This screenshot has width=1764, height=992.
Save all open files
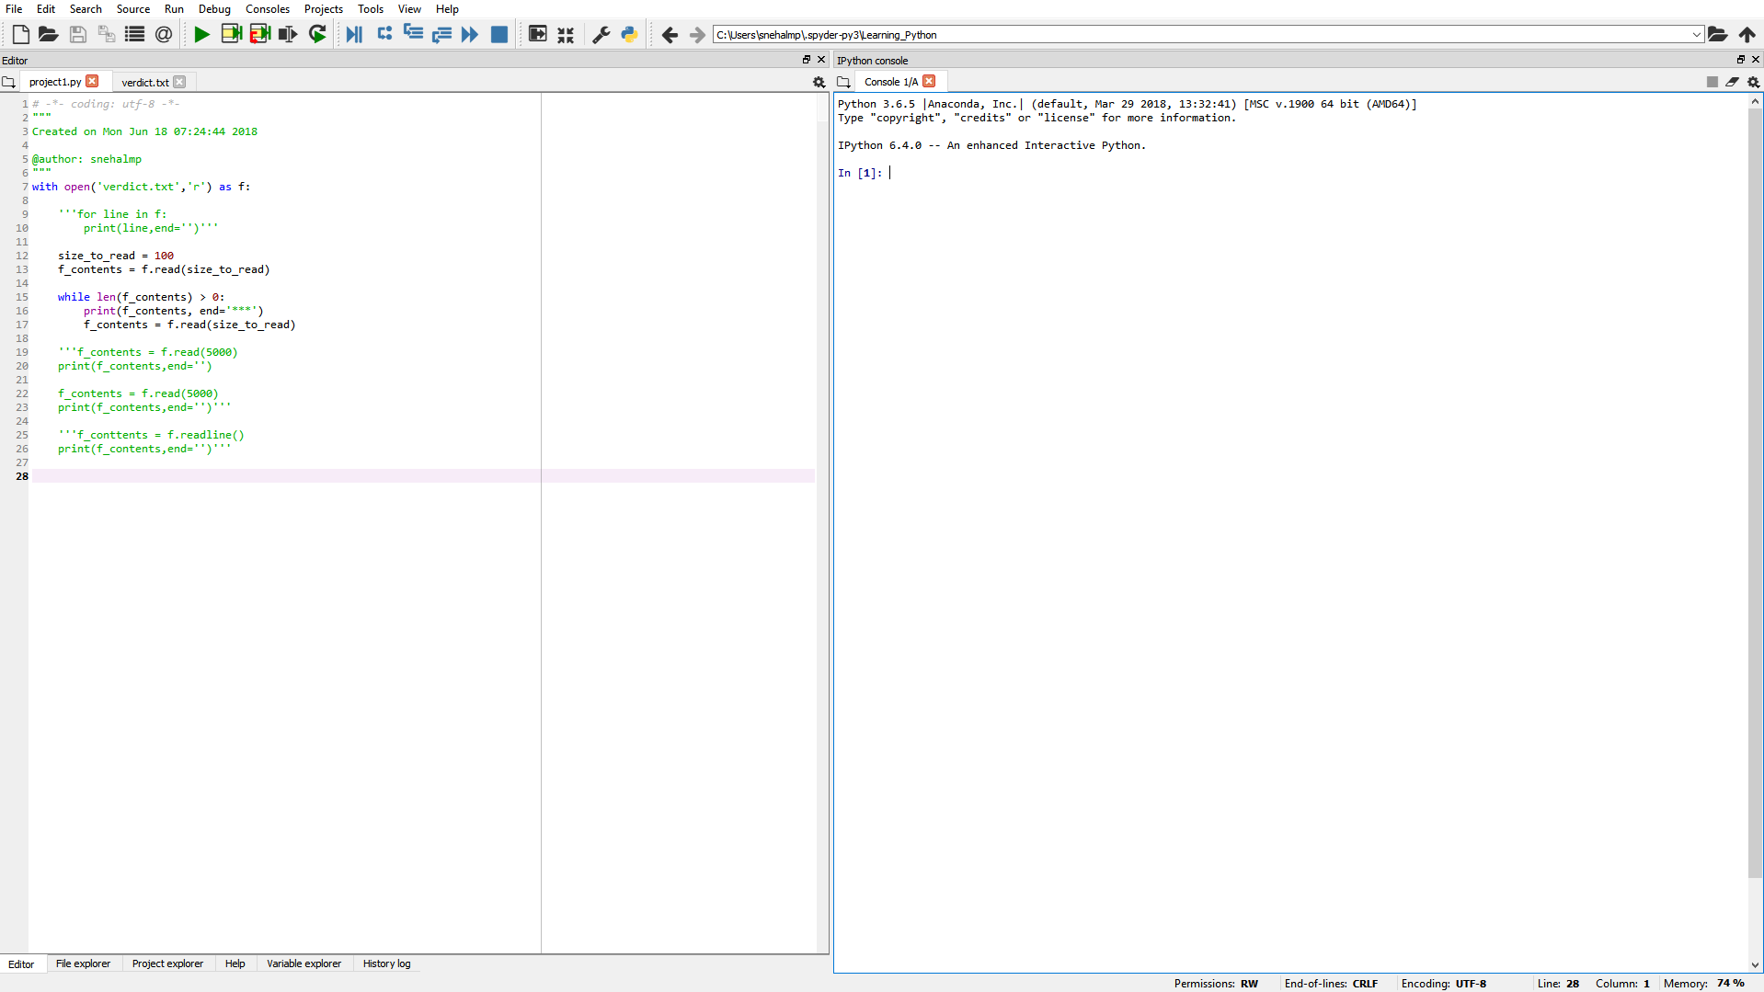pyautogui.click(x=106, y=34)
